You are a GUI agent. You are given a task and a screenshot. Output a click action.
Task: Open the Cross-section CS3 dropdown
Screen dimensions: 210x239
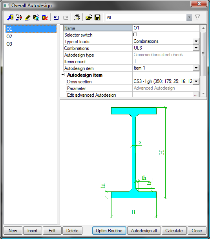(196, 81)
